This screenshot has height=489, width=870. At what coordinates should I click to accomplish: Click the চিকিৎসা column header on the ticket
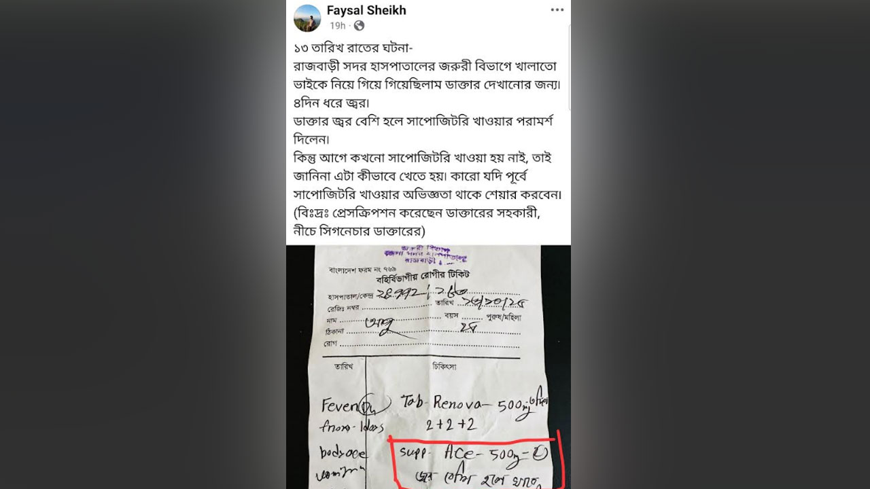pyautogui.click(x=445, y=367)
